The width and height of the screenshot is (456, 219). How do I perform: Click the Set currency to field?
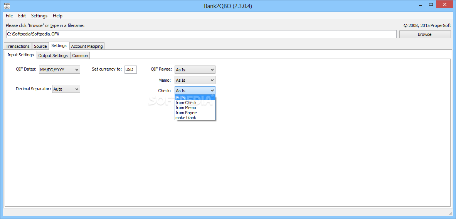point(131,69)
